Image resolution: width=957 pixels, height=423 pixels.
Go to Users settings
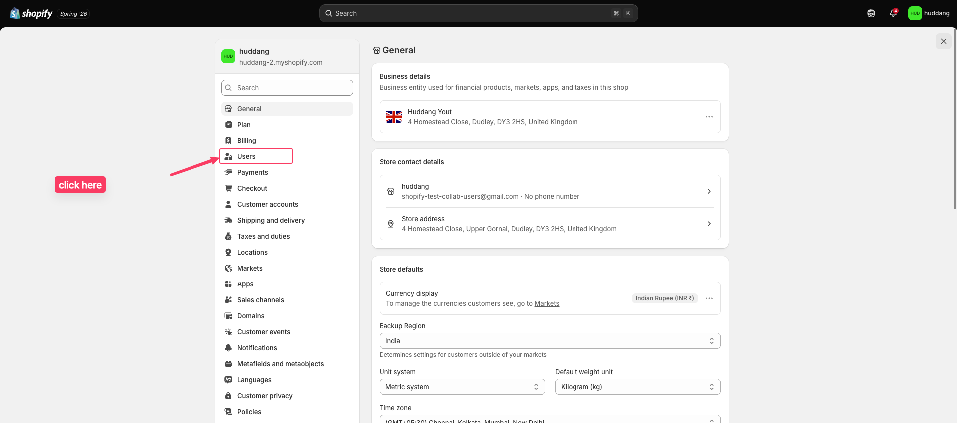(287, 156)
